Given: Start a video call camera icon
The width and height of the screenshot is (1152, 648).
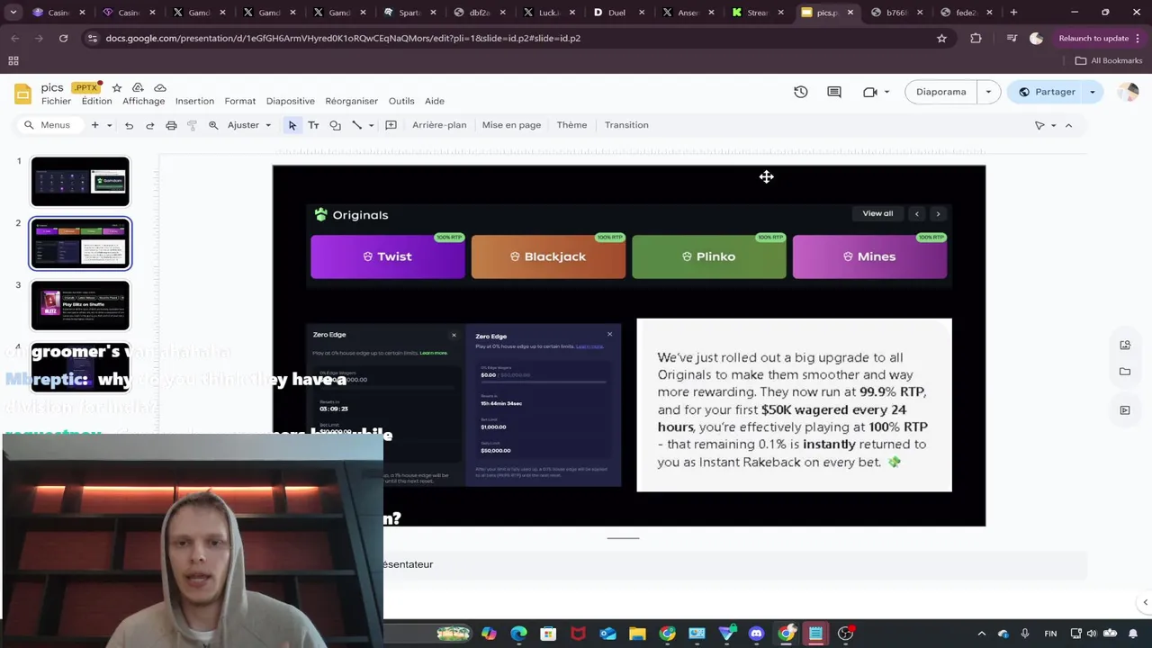Looking at the screenshot, I should (869, 92).
